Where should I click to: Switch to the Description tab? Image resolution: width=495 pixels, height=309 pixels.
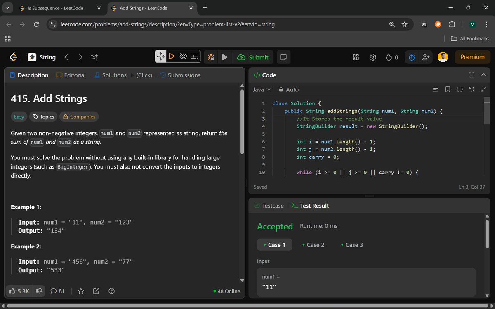(x=29, y=75)
